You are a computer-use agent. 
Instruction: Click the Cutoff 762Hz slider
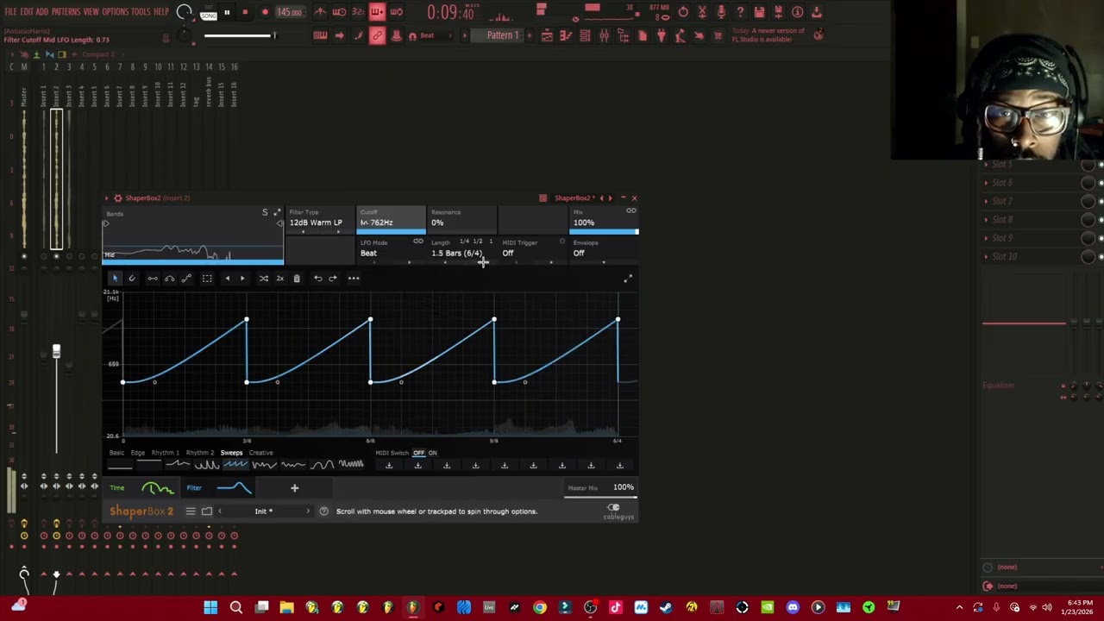point(392,220)
